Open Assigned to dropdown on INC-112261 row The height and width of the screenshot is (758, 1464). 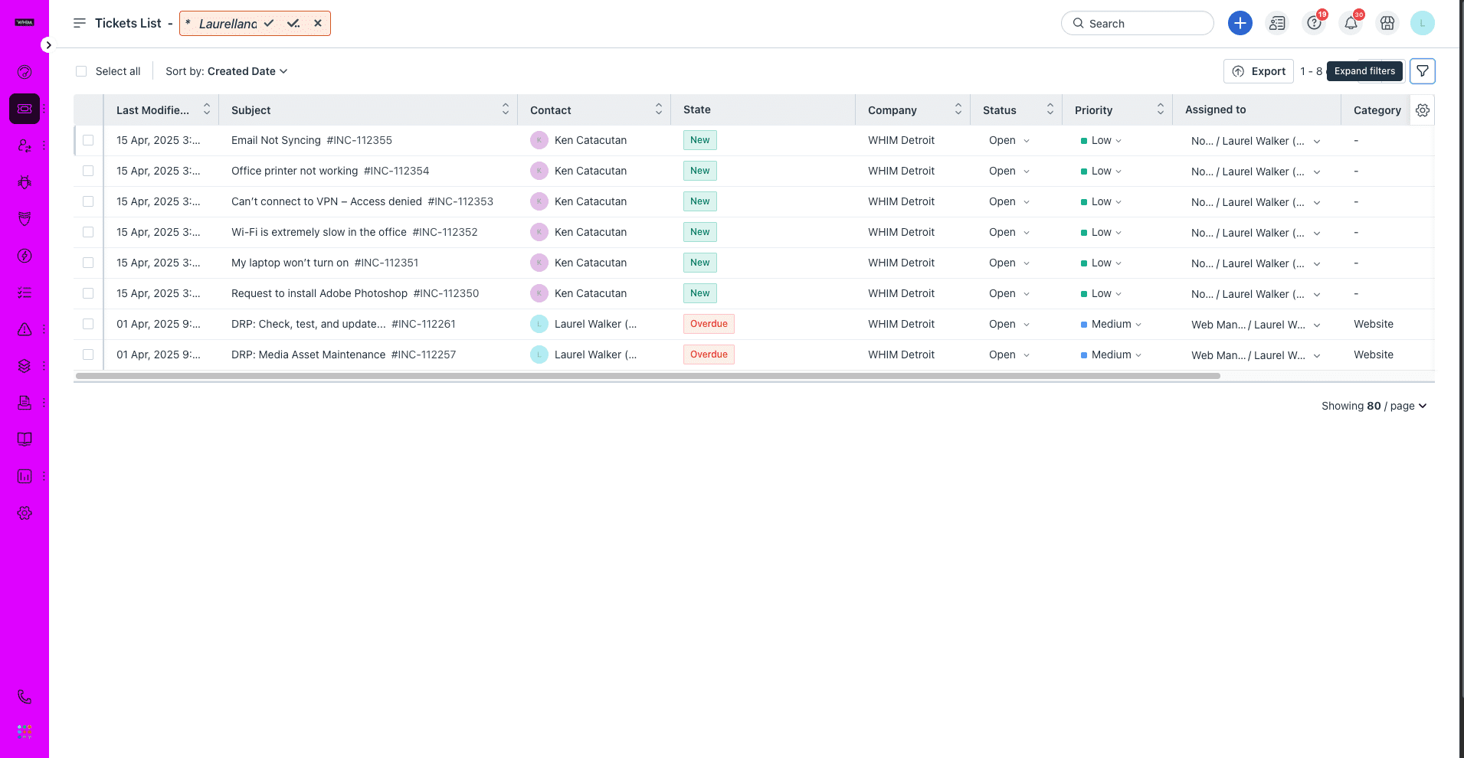coord(1256,325)
